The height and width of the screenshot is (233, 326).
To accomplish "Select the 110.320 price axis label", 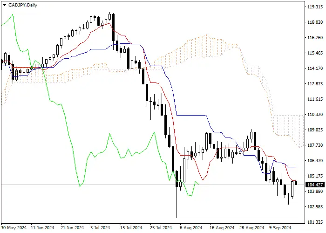I will 315,115.
